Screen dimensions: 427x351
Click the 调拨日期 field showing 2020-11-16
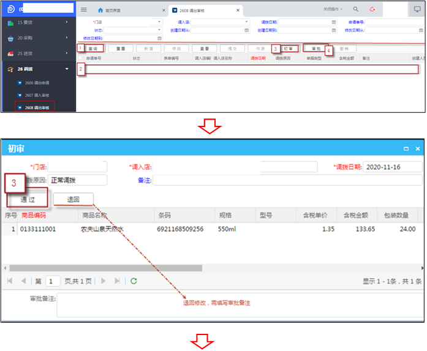[393, 167]
